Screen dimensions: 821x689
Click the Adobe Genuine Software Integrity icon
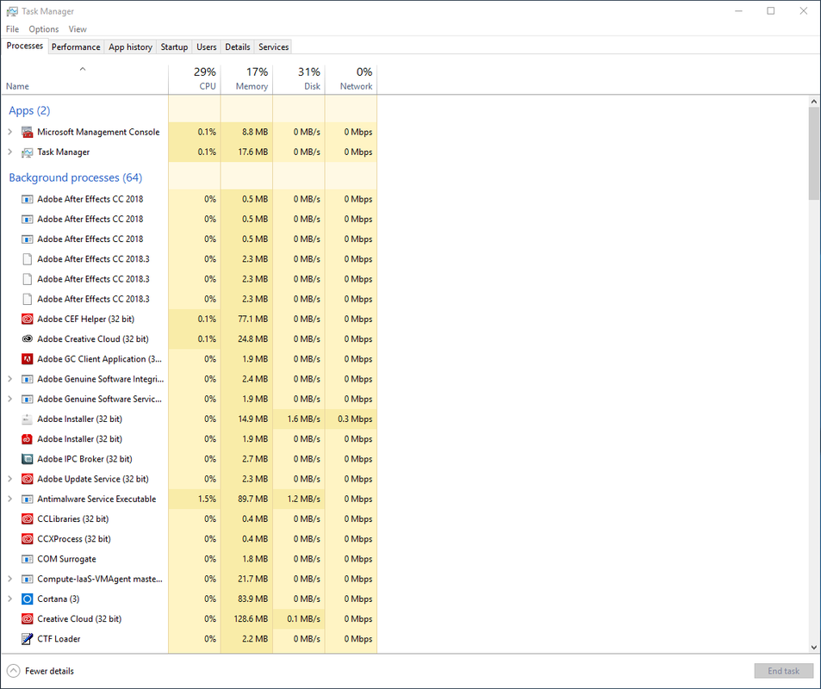click(x=28, y=379)
